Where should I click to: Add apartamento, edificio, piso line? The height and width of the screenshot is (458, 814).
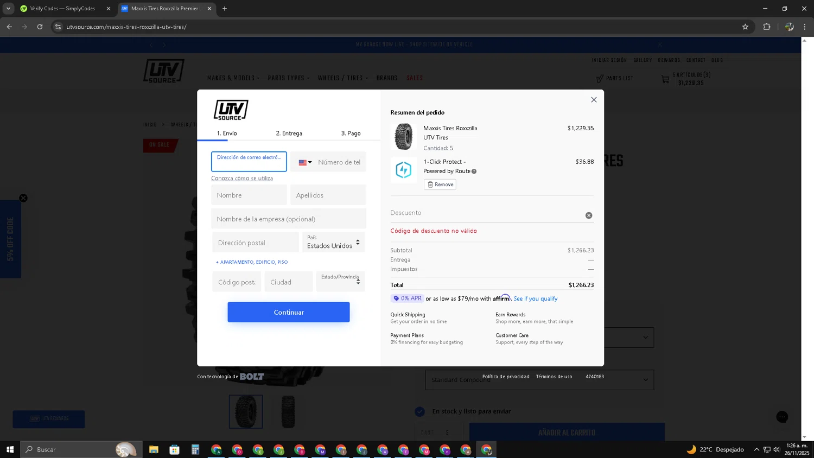[252, 262]
